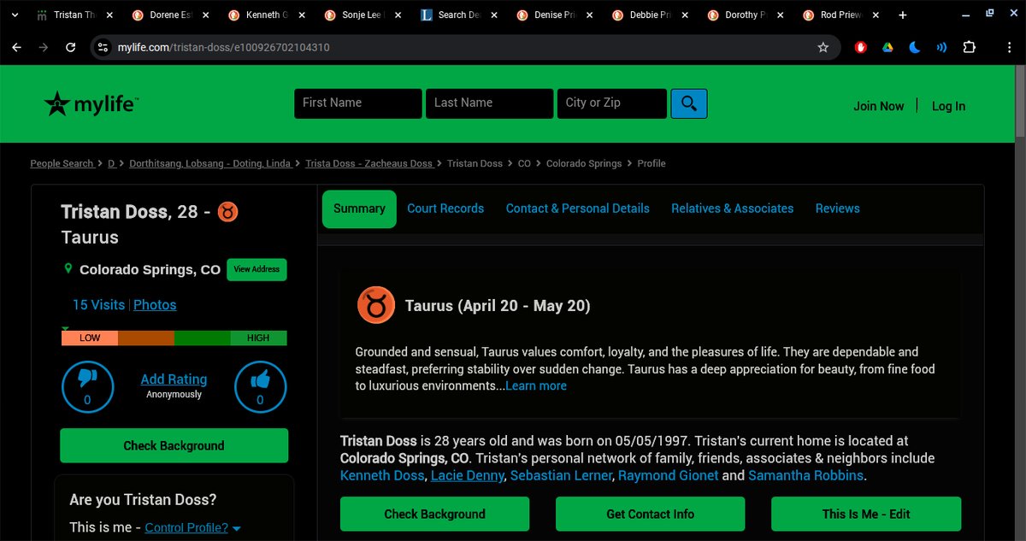Click the thumbs down rating icon
The width and height of the screenshot is (1026, 541).
88,387
